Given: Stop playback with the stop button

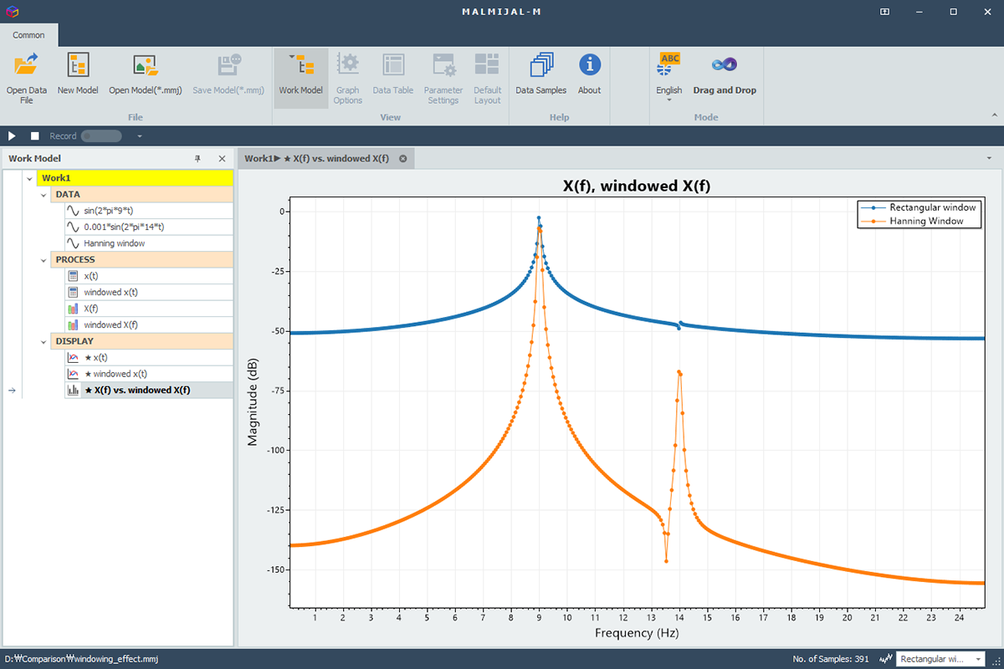Looking at the screenshot, I should point(35,136).
